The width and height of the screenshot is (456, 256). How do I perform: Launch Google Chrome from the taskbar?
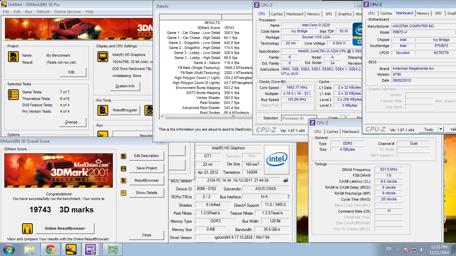pyautogui.click(x=50, y=249)
